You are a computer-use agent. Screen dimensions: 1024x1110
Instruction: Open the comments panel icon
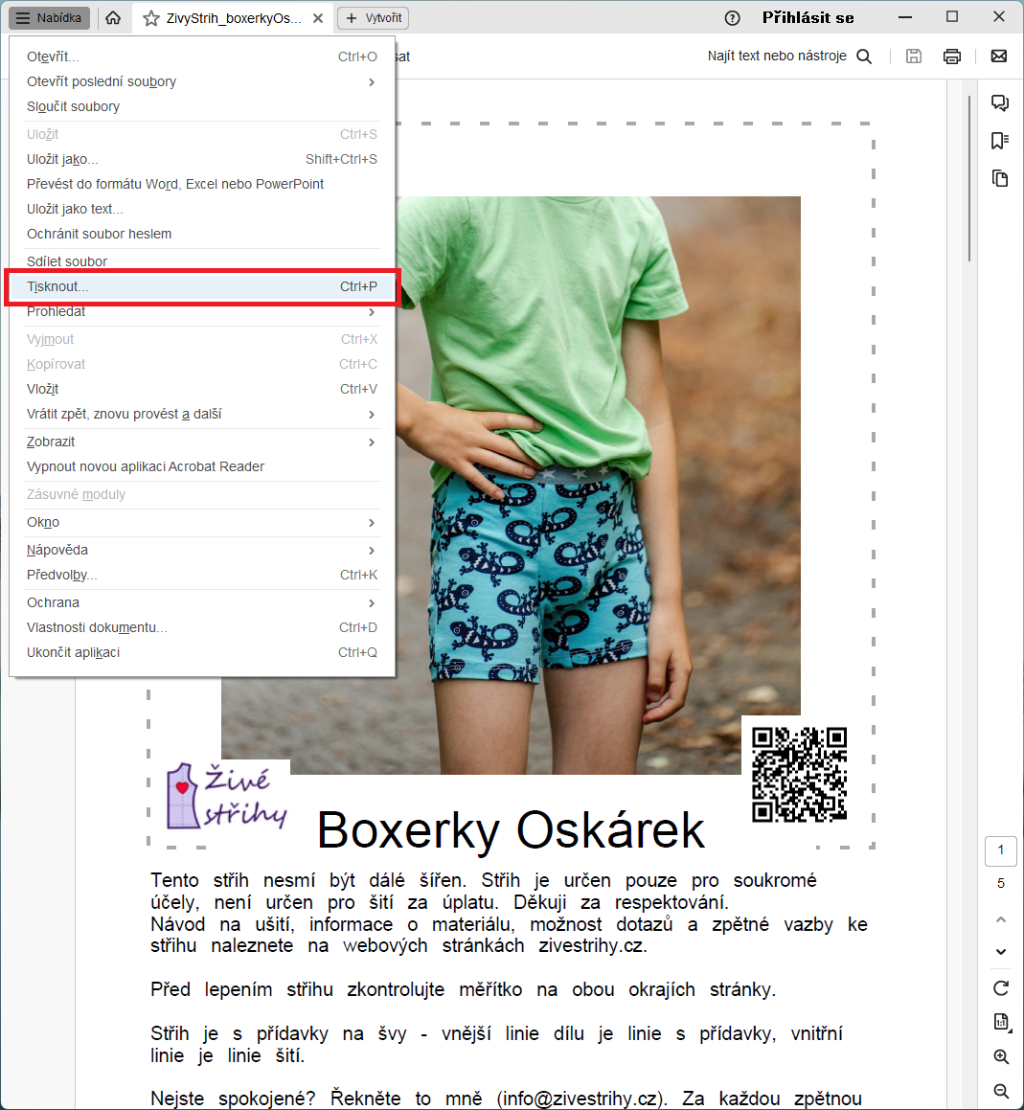[1000, 103]
